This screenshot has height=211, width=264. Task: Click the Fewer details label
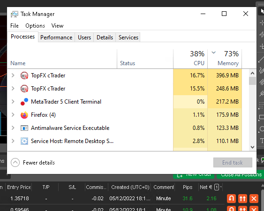tap(39, 163)
